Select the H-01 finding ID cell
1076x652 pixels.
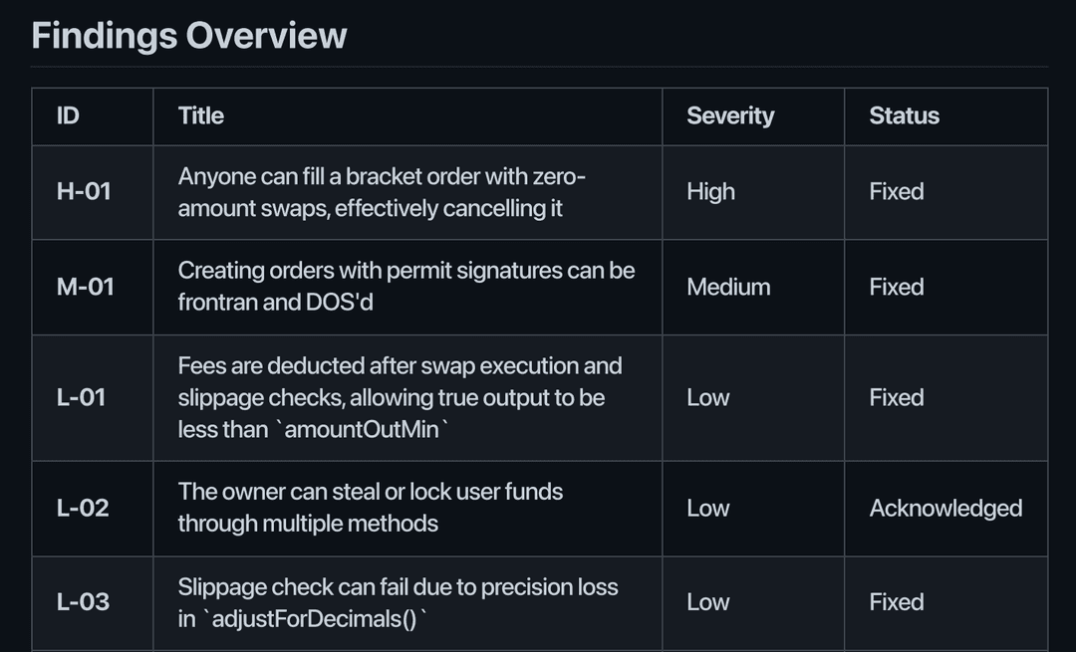[84, 191]
